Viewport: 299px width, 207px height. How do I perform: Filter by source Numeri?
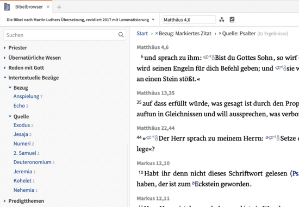pos(22,143)
